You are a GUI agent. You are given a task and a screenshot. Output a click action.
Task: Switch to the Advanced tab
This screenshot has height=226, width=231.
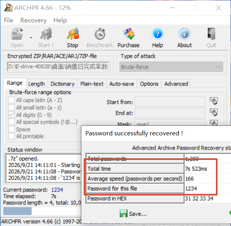click(176, 84)
